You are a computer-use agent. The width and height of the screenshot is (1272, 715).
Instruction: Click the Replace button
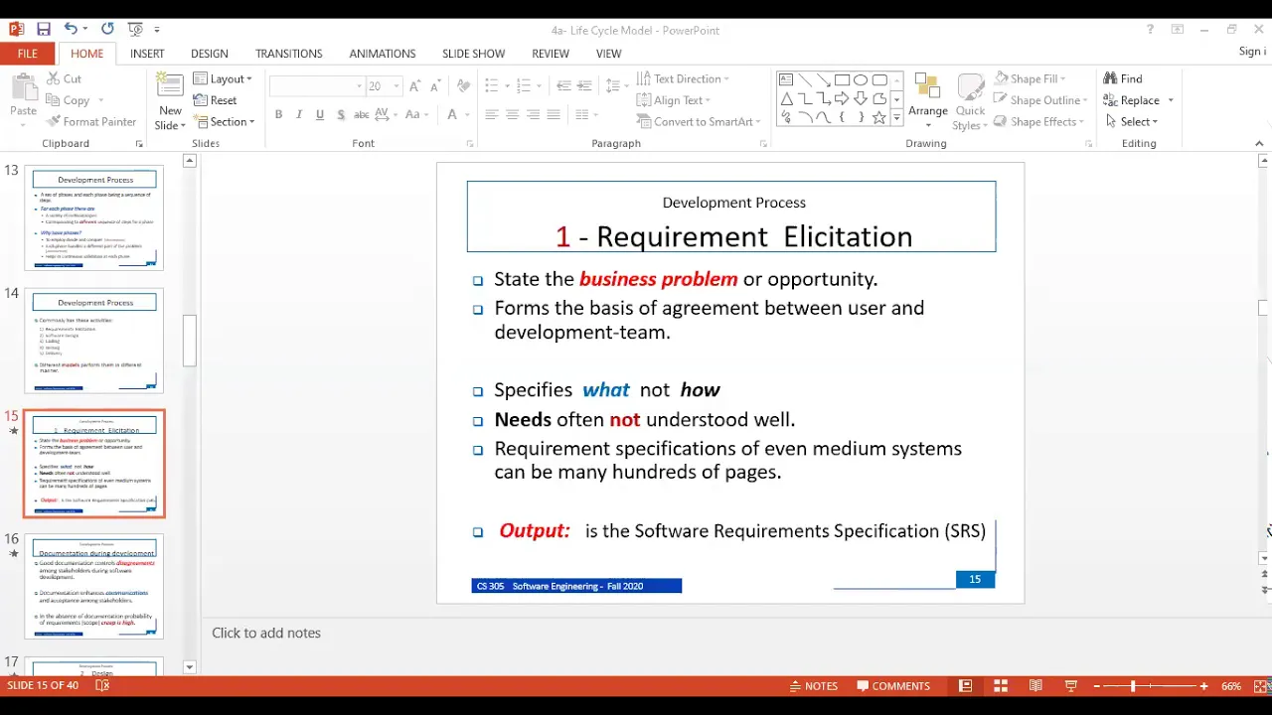[x=1131, y=100]
